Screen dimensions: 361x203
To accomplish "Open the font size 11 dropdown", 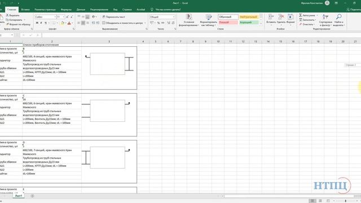I will click(64, 17).
